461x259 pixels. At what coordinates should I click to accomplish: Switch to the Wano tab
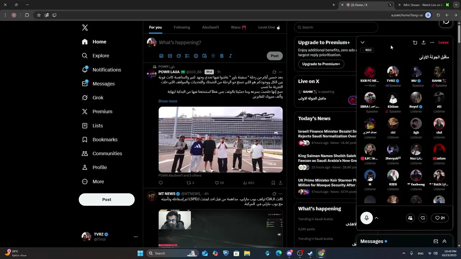click(x=238, y=27)
